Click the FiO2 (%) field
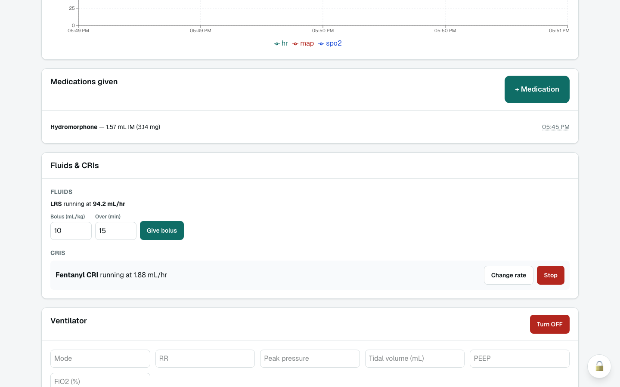620x387 pixels. tap(100, 380)
